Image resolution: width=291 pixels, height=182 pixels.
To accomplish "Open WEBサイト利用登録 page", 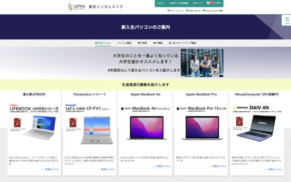I will point(179,3).
